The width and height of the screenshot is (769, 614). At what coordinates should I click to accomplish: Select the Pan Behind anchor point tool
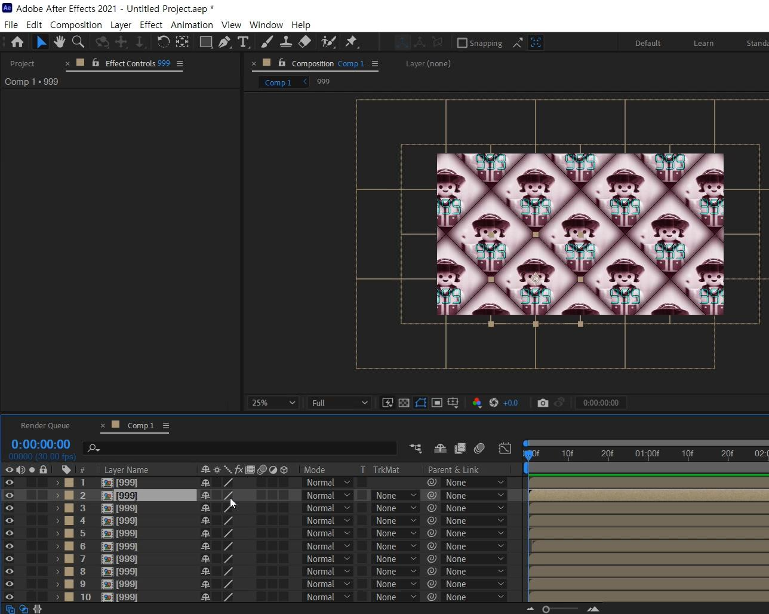coord(182,42)
